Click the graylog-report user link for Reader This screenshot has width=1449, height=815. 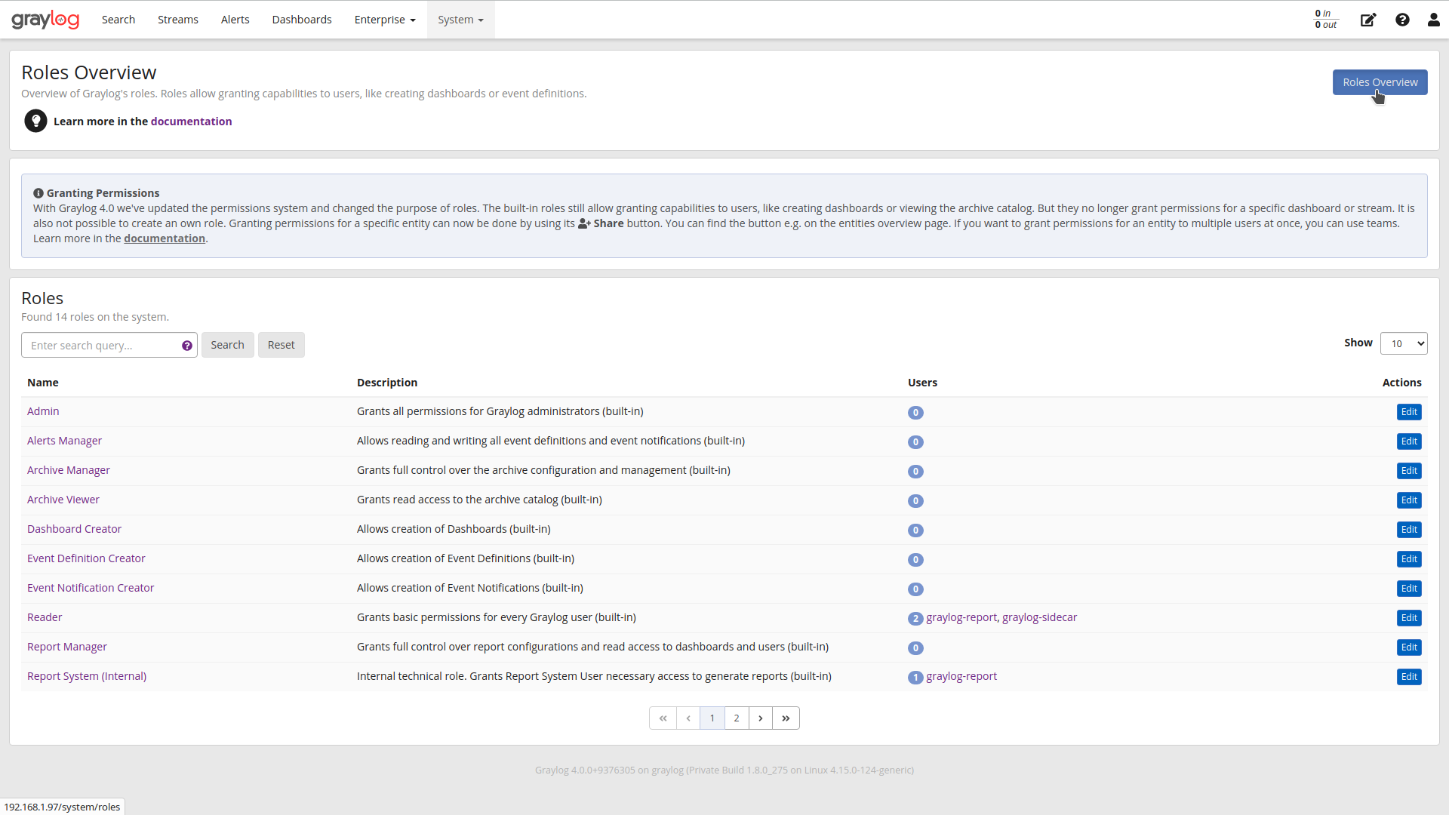[961, 617]
